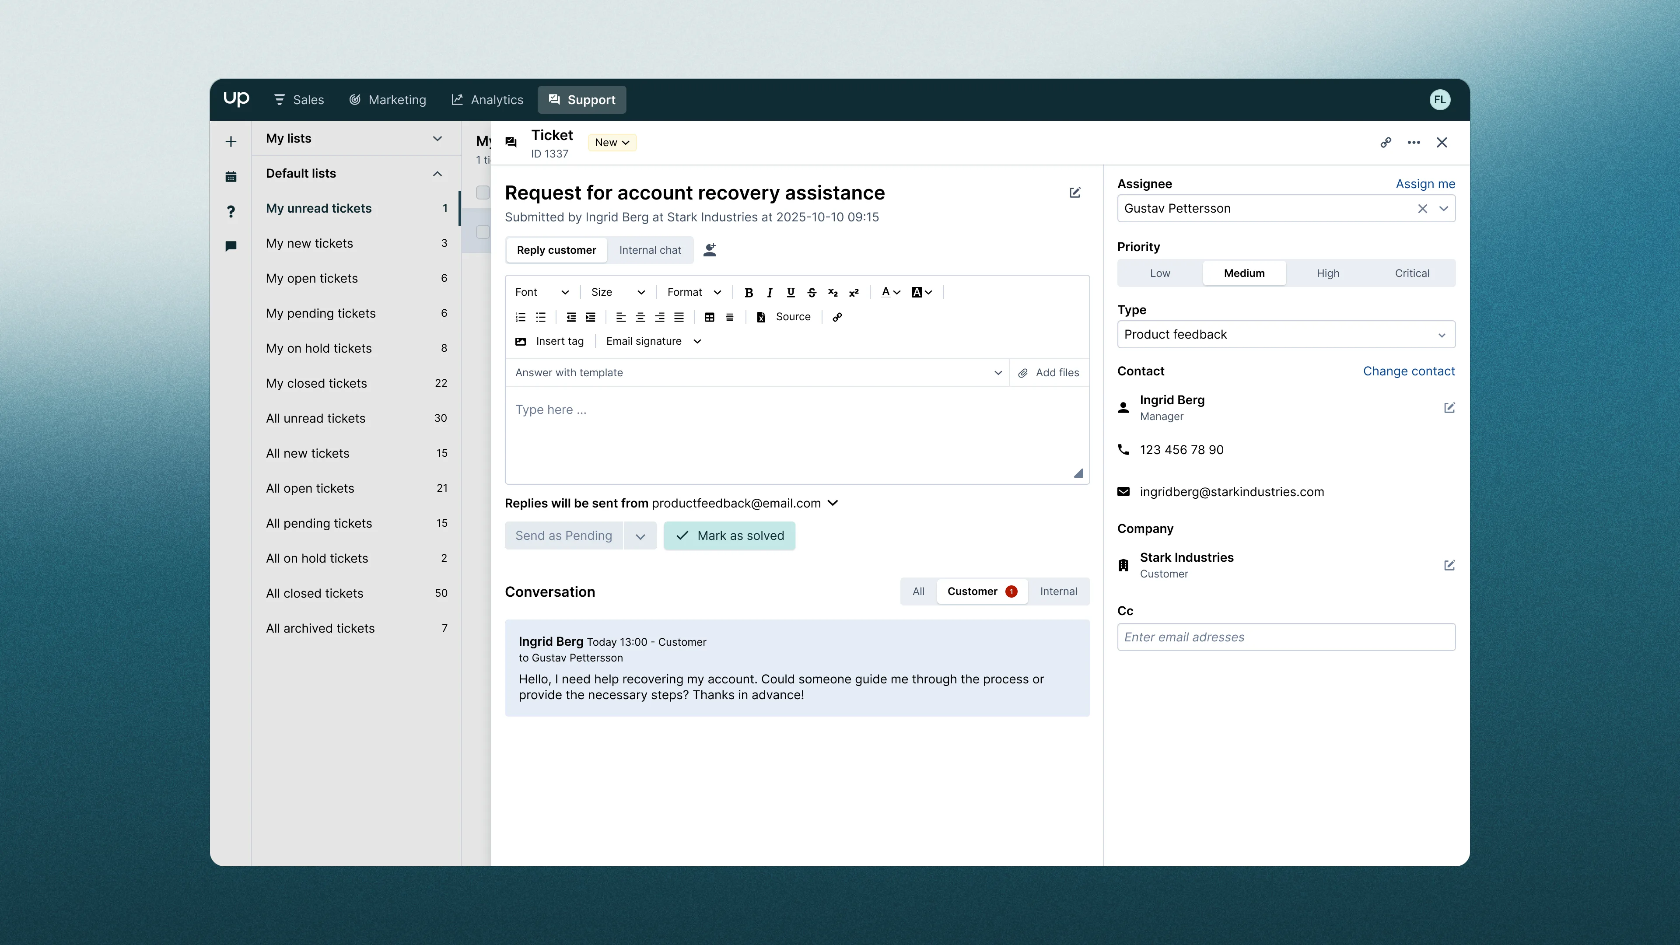Screen dimensions: 1680x945
Task: Set priority to Low
Action: (1160, 273)
